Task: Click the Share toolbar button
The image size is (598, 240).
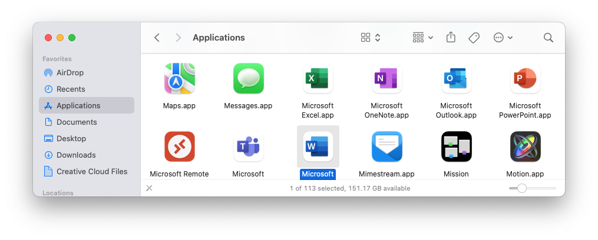Action: pyautogui.click(x=451, y=38)
